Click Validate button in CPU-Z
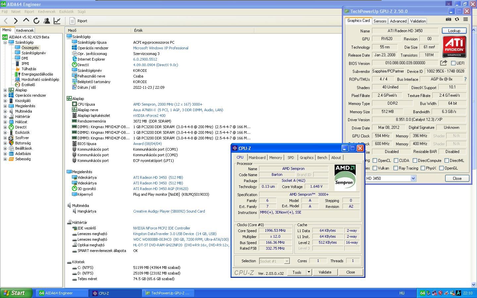Image resolution: width=477 pixels, height=298 pixels. (325, 272)
